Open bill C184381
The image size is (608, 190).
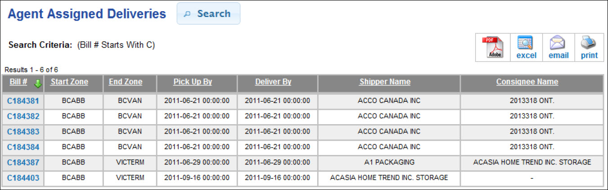23,101
